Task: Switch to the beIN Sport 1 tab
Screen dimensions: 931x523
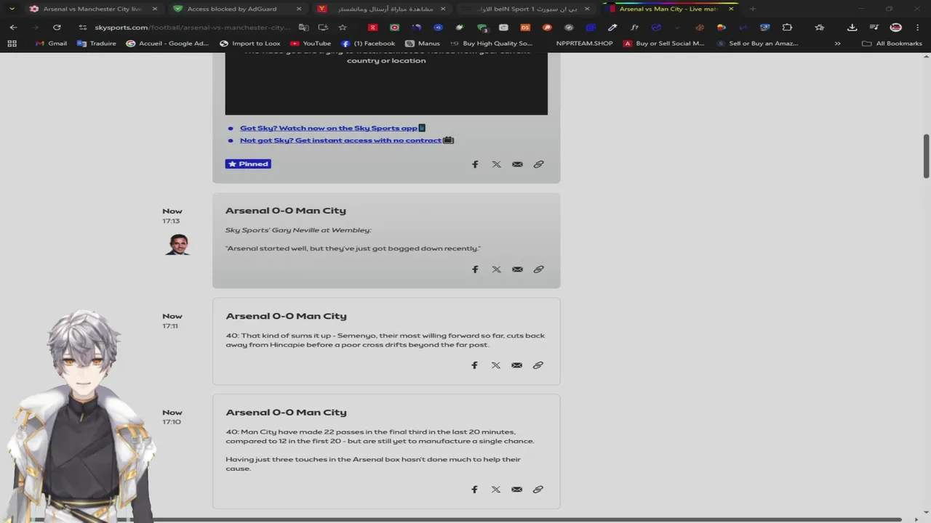Action: [527, 9]
